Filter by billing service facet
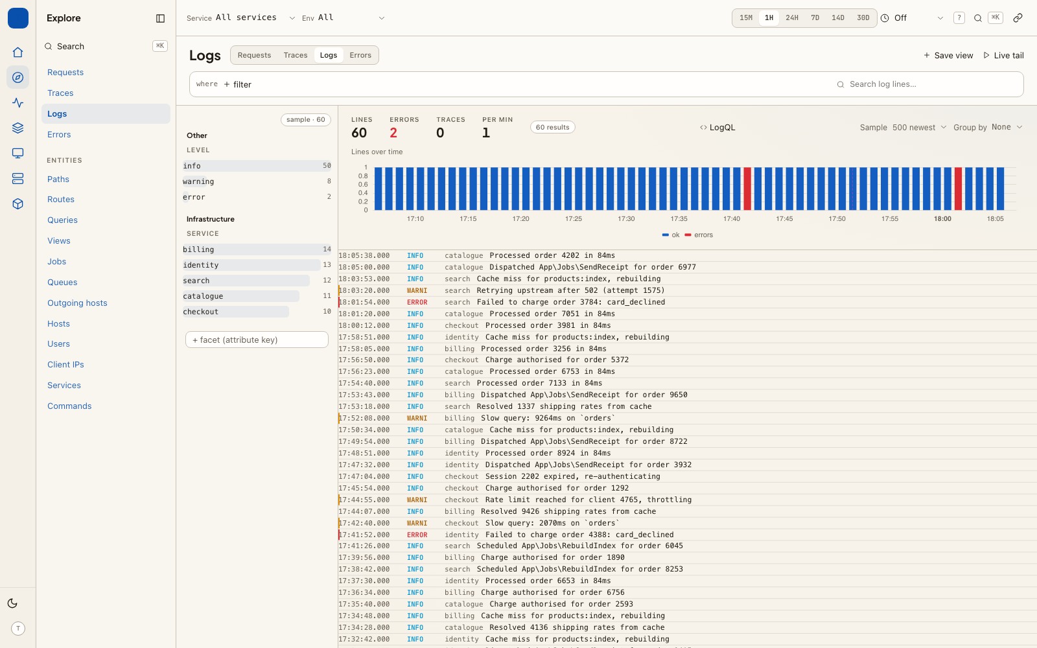Viewport: 1037px width, 648px height. tap(257, 249)
